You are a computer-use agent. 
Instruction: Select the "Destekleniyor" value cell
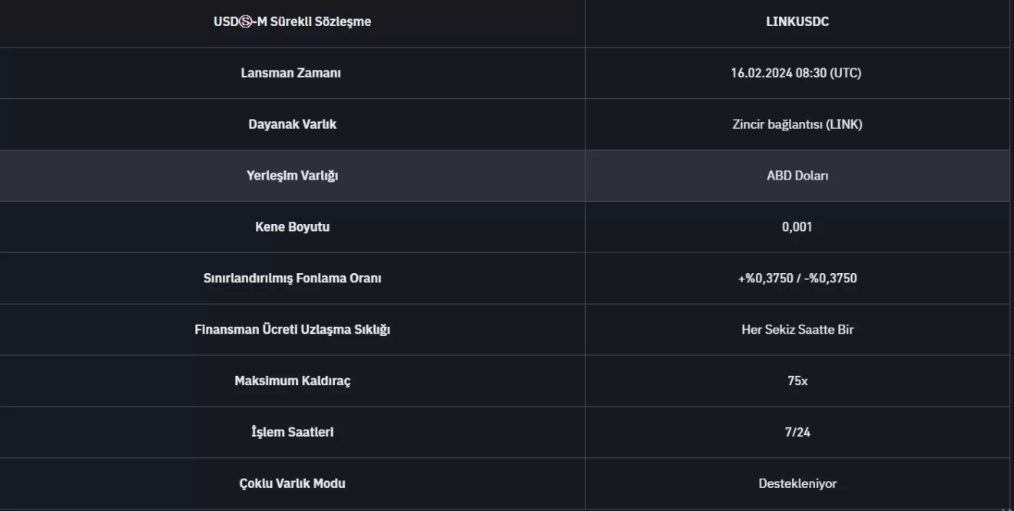[797, 484]
